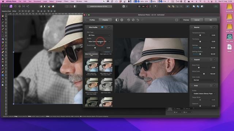Viewport: 234px width, 131px height.
Task: Click the auto contrast half-circle icon
Action: pyautogui.click(x=45, y=7)
